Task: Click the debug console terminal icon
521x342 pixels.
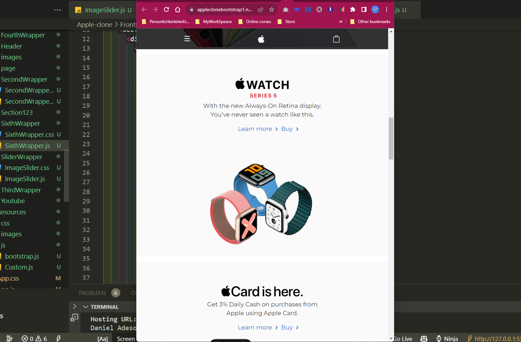Action: (x=74, y=317)
